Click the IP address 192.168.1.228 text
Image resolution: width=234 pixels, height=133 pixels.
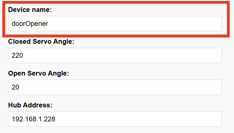pos(33,119)
